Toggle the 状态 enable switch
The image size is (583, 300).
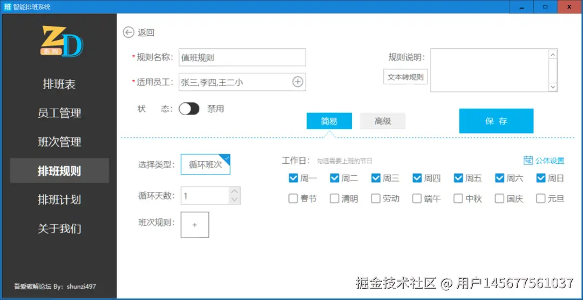(x=189, y=109)
